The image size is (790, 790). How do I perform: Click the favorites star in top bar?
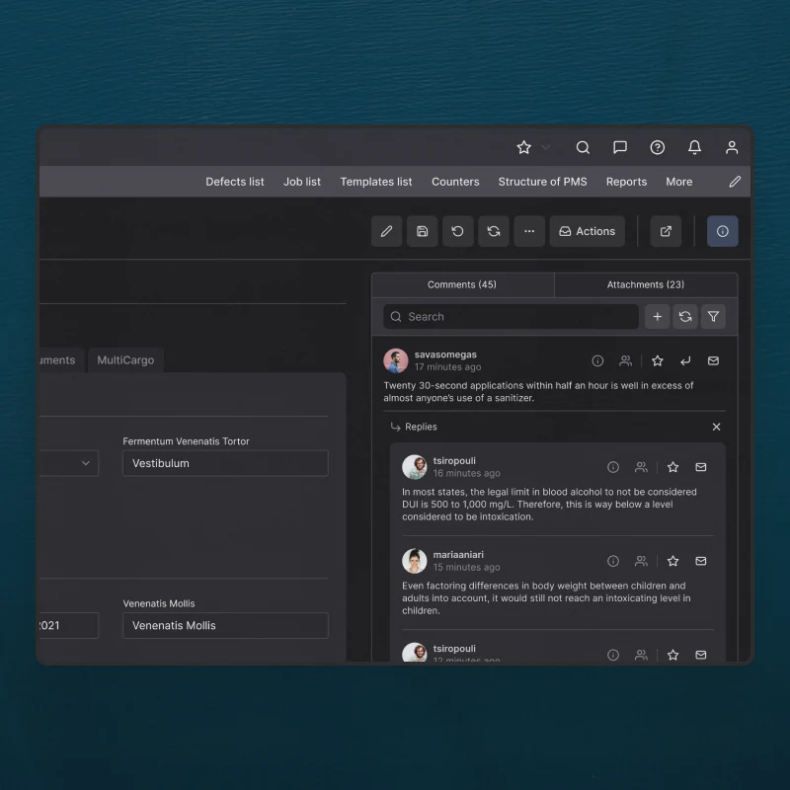point(524,147)
